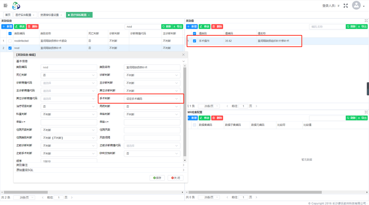This screenshot has height=205, width=369.
Task: Maximize the 类别值 panel with its expand icon
Action: (366, 21)
